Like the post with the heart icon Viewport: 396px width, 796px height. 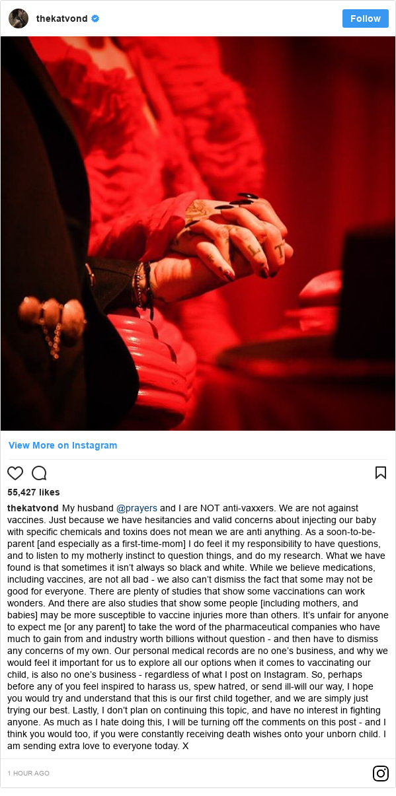pos(15,473)
